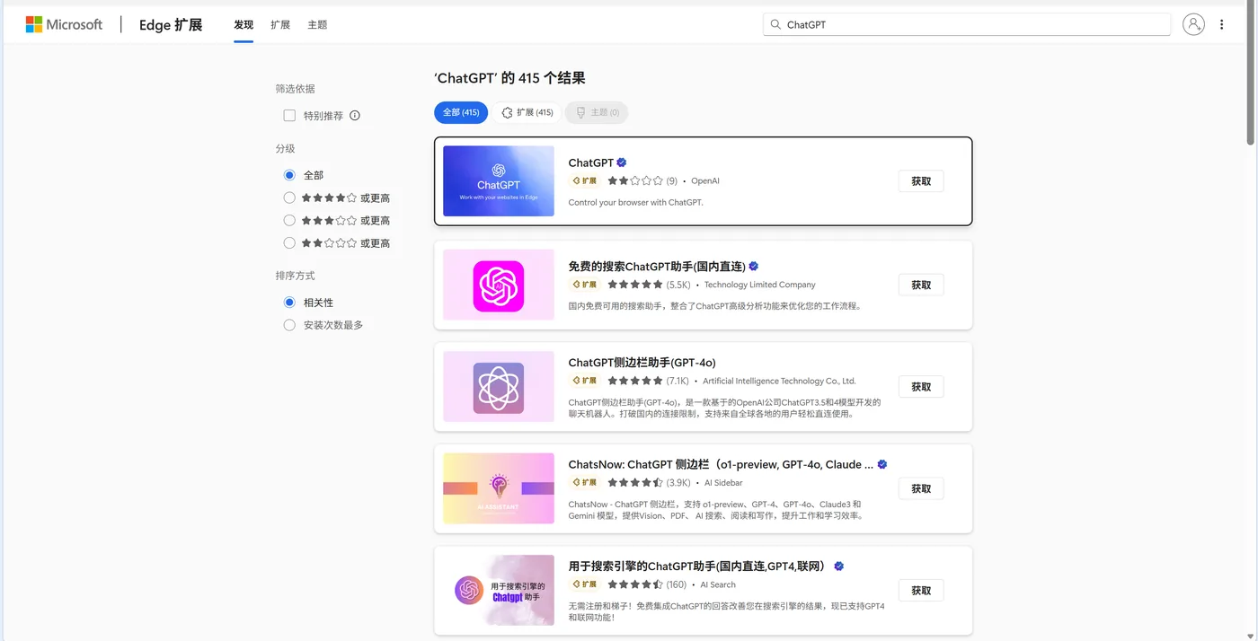Screen dimensions: 1258x641
Task: Click 获取 for ChatGPT by OpenAI
Action: pos(921,180)
